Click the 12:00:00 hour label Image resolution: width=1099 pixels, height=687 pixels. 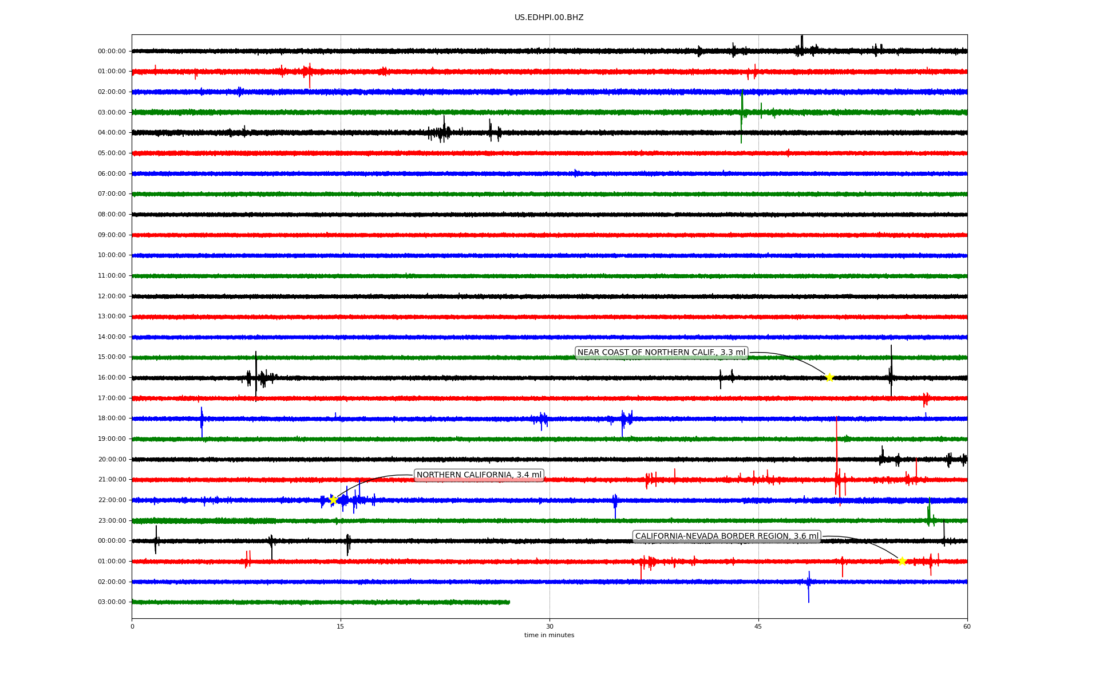[x=112, y=297]
